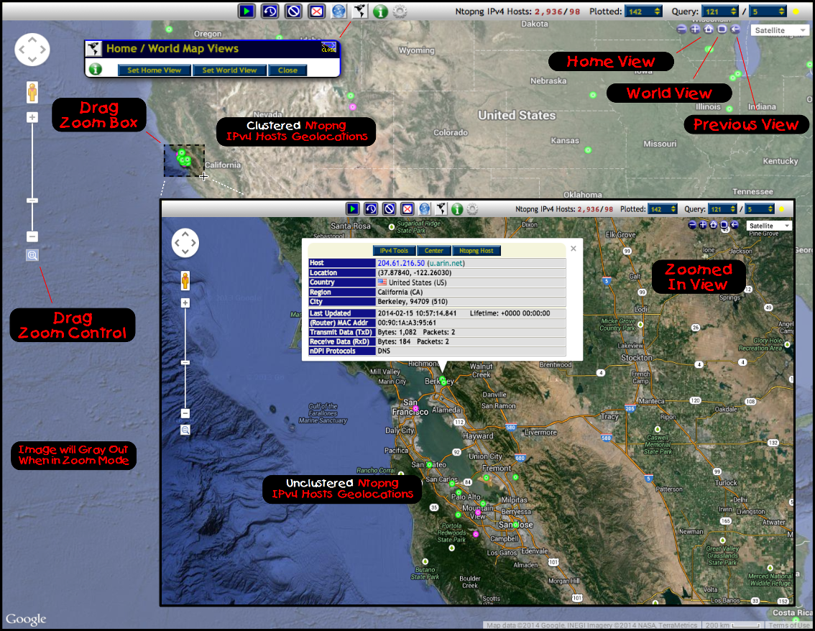Click the Plotted 142 stepper in main toolbar
Viewport: 815px width, 631px height.
click(643, 11)
